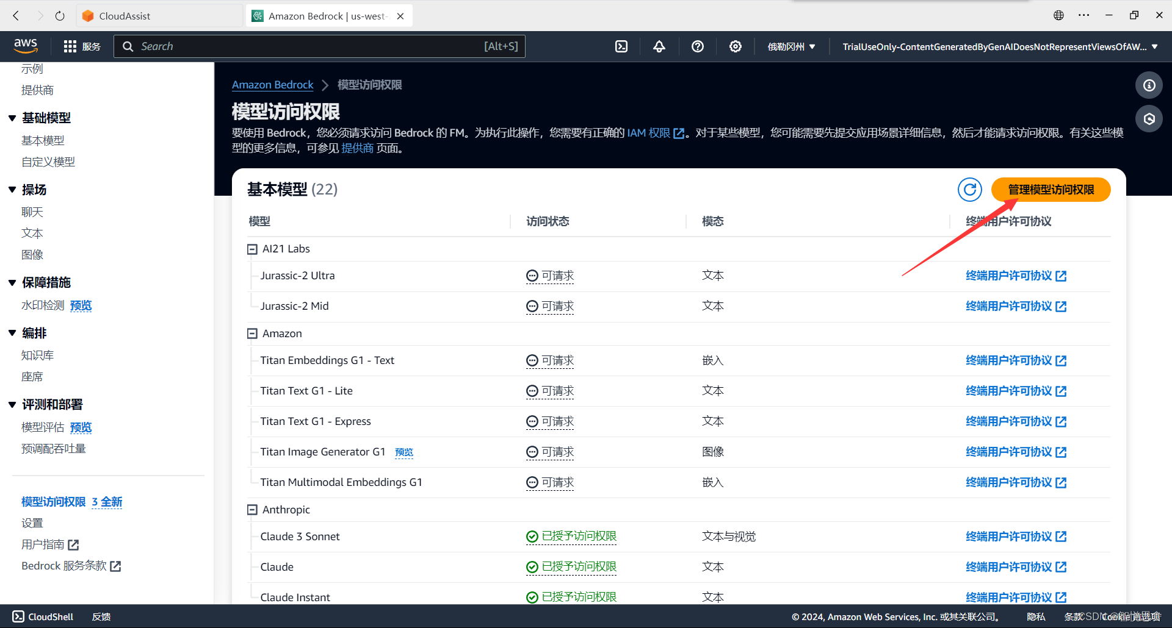
Task: Open 设置 in the sidebar
Action: tap(32, 523)
